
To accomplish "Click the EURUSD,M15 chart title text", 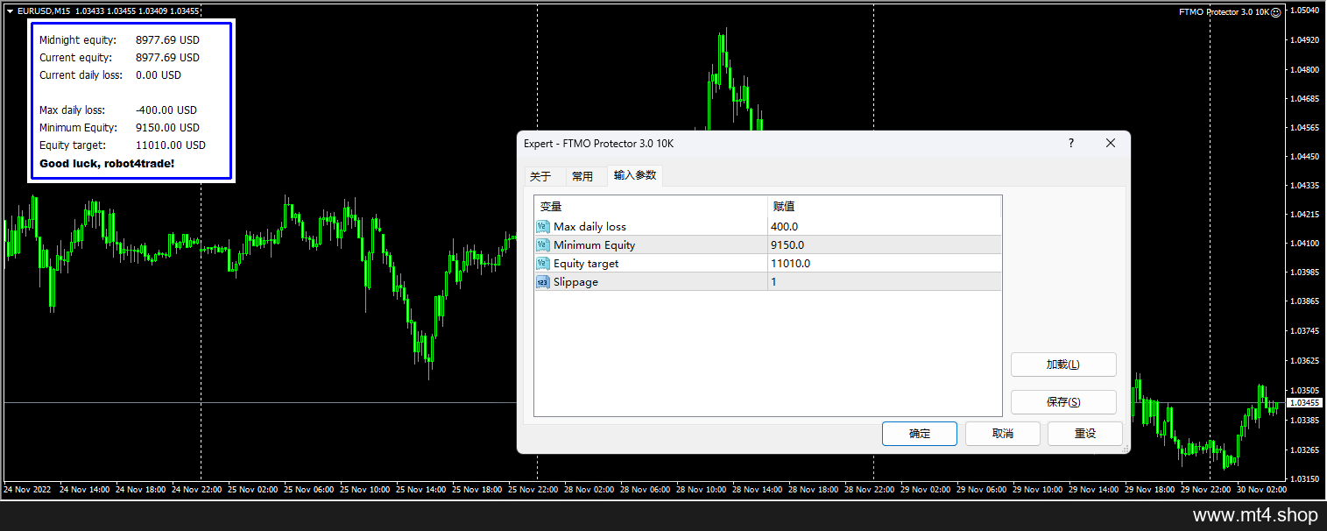I will point(45,11).
